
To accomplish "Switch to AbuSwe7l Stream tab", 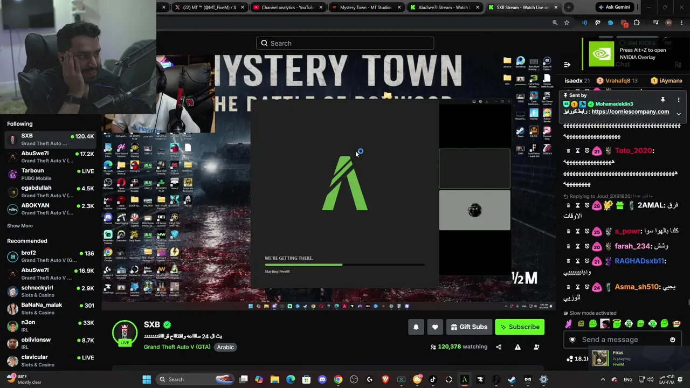I will point(444,8).
